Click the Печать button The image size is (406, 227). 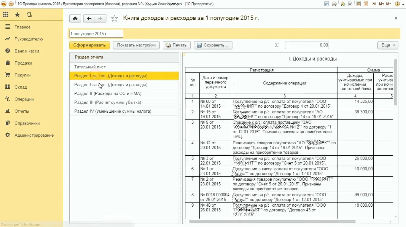[x=176, y=45]
